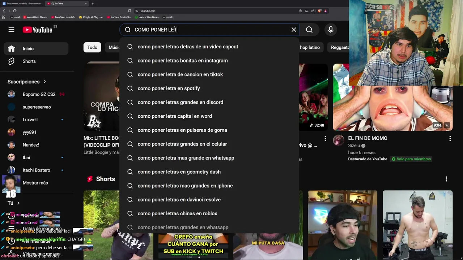The height and width of the screenshot is (260, 463).
Task: Choose suggestion letras grandes en discord
Action: click(209, 102)
